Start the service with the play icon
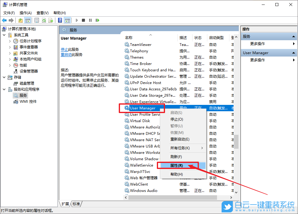 (76, 20)
